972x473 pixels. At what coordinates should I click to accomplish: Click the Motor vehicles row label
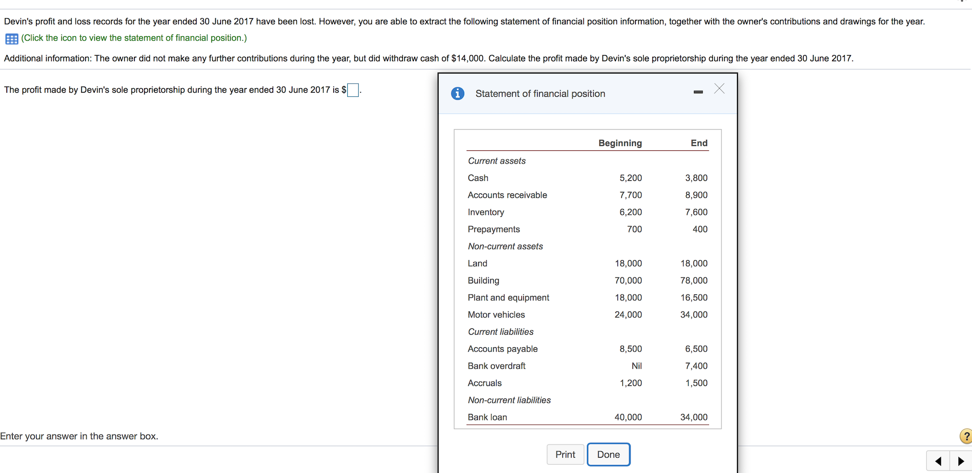tap(496, 315)
